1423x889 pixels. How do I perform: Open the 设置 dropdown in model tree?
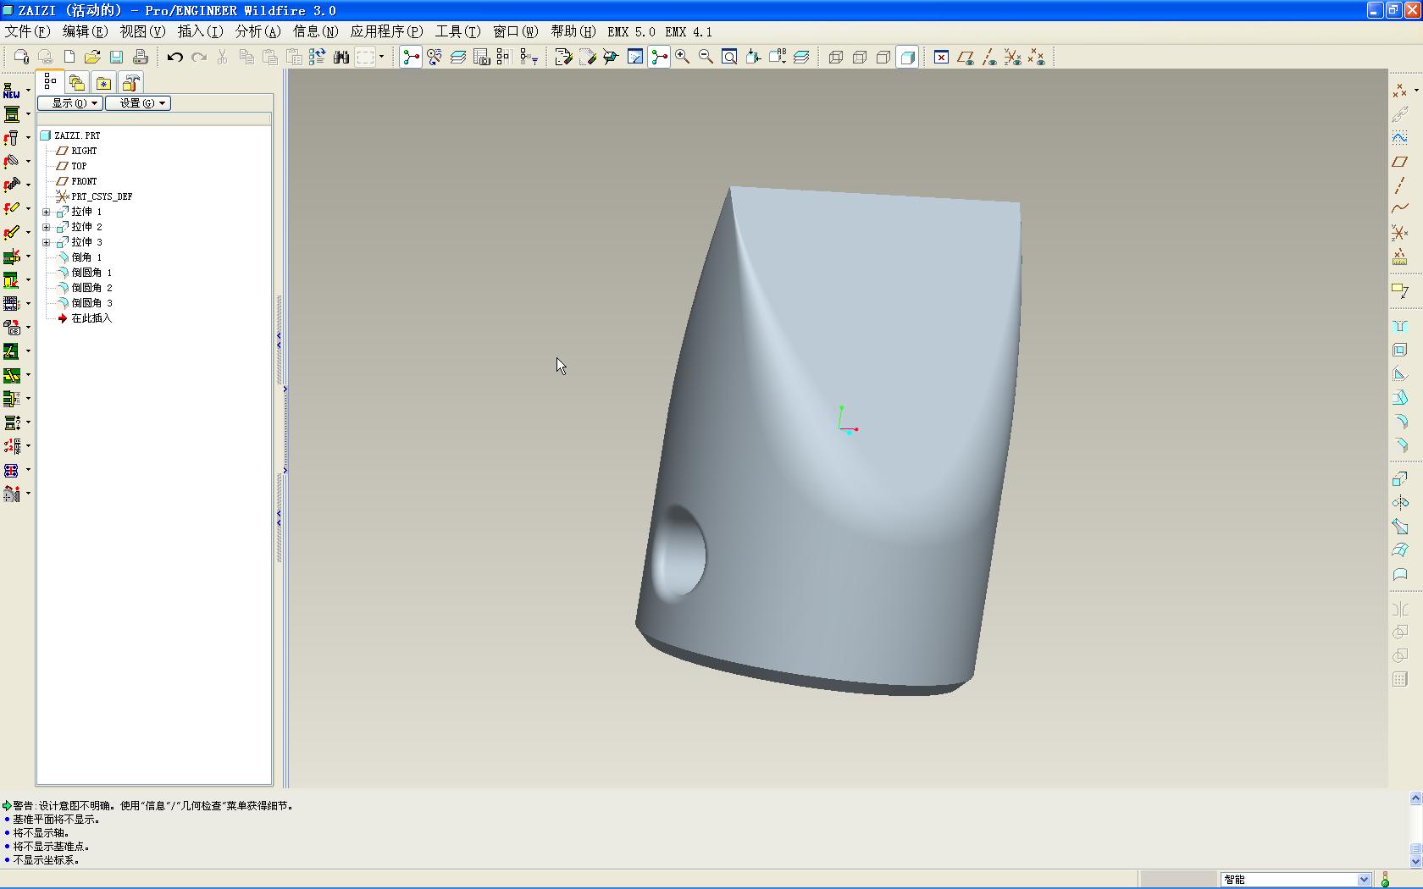point(138,103)
